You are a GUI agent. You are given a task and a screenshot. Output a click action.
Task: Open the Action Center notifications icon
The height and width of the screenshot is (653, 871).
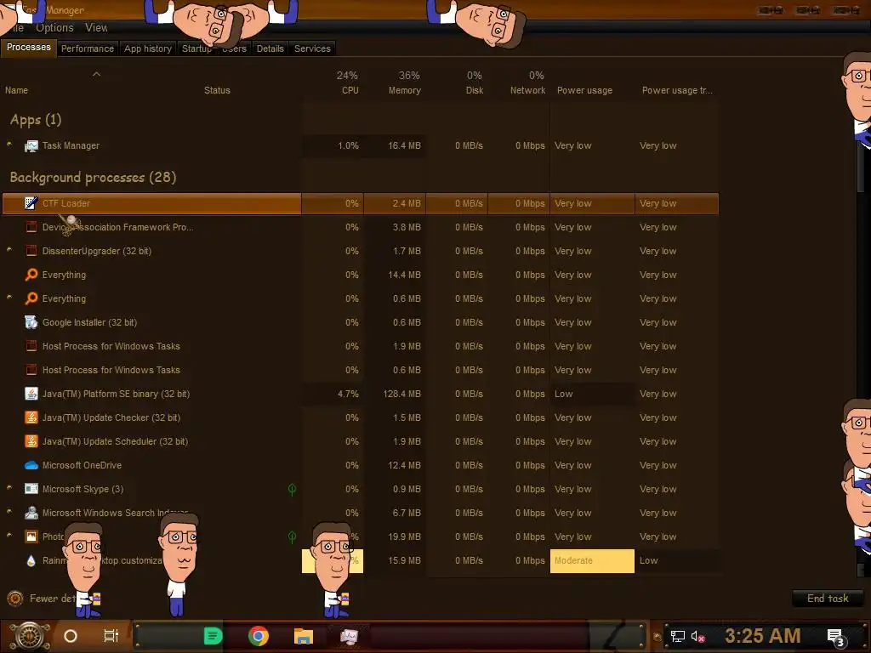tap(836, 638)
